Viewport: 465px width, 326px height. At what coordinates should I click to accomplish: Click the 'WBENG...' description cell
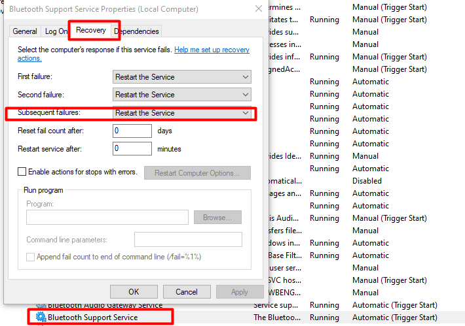pos(284,293)
